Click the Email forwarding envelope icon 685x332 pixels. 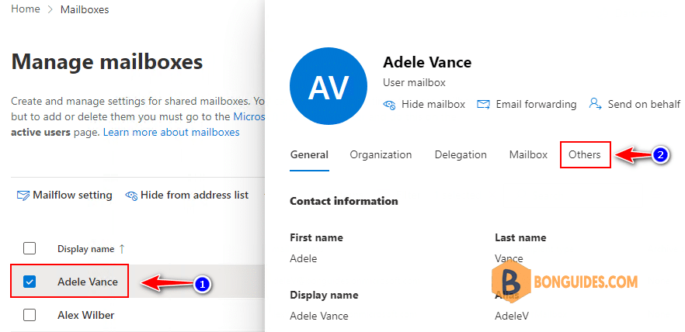(483, 105)
